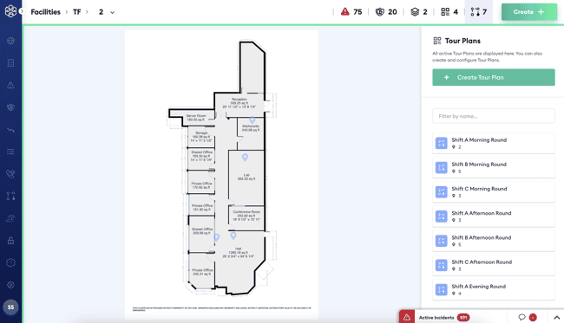
Task: Open the cloud upload icon in sidebar
Action: pos(10,218)
